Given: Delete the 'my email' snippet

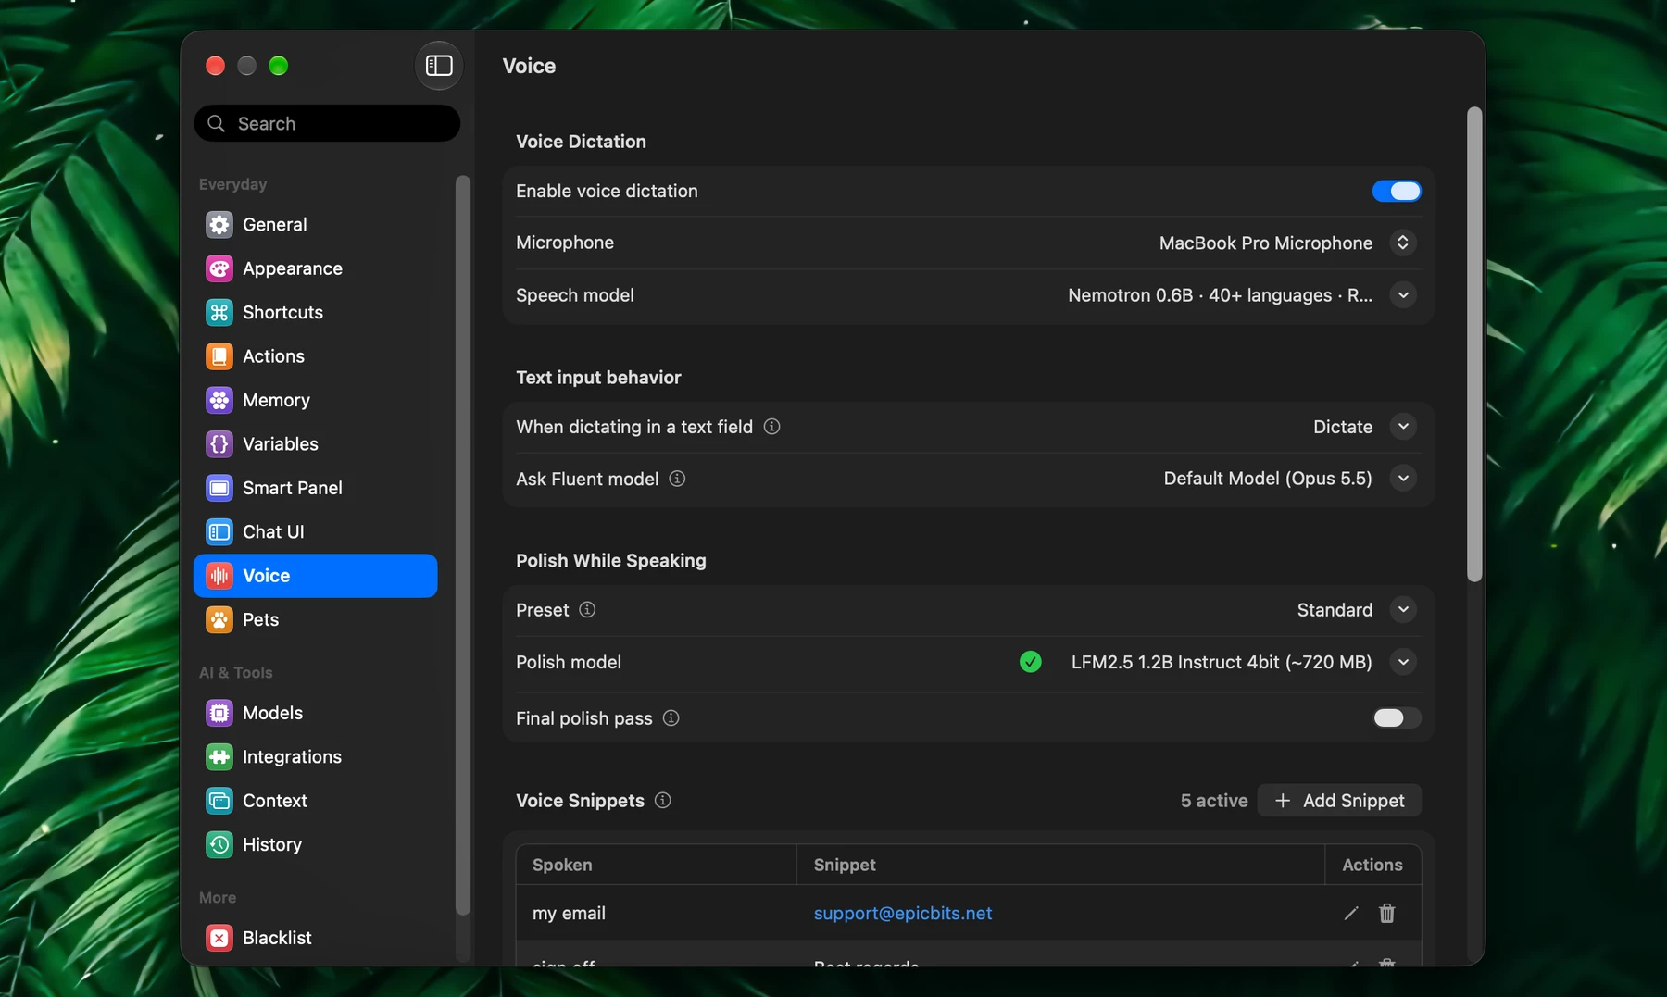Looking at the screenshot, I should 1386,914.
